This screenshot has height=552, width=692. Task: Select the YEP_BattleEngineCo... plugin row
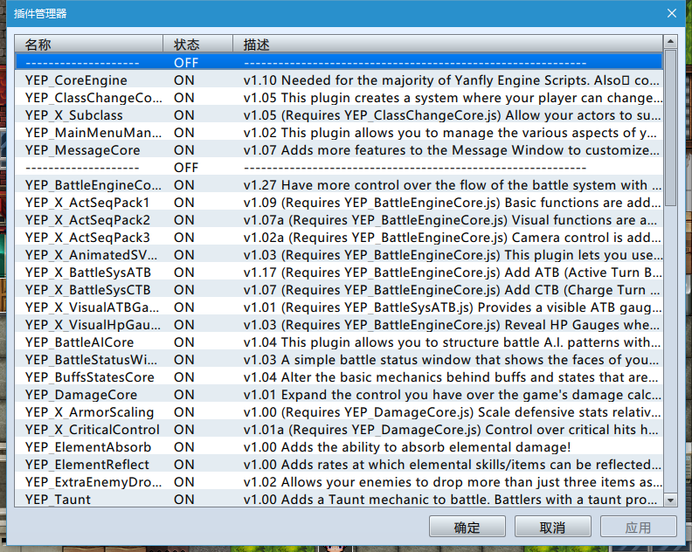coord(339,185)
